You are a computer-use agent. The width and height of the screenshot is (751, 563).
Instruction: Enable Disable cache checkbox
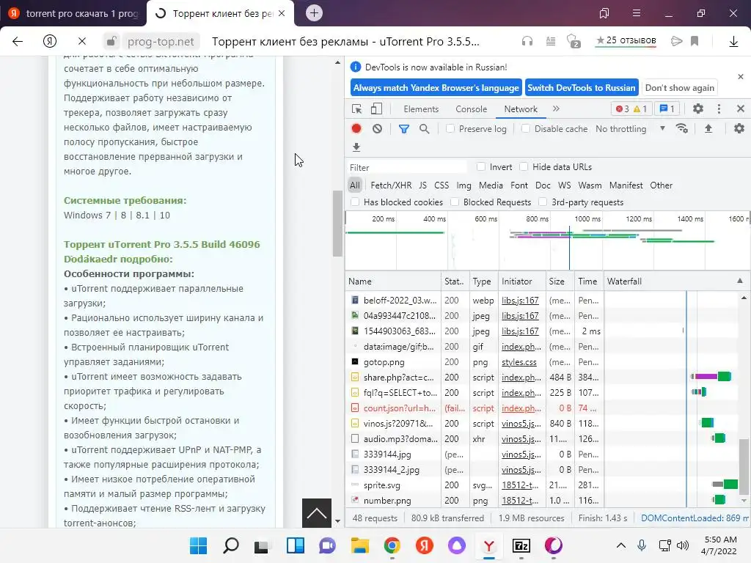coord(526,128)
